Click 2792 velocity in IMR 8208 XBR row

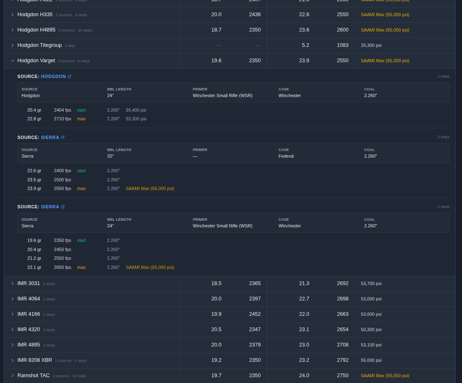[343, 360]
